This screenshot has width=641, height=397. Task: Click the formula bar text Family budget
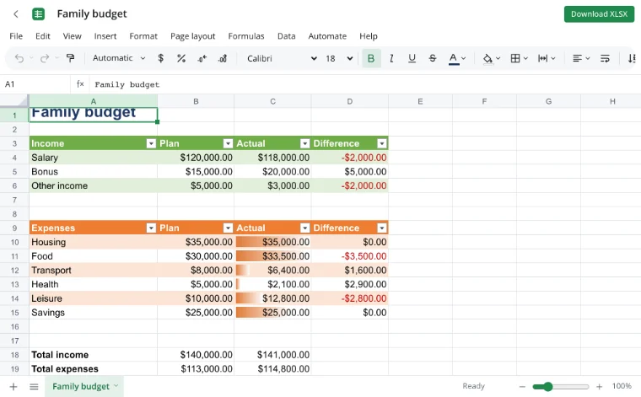click(127, 84)
